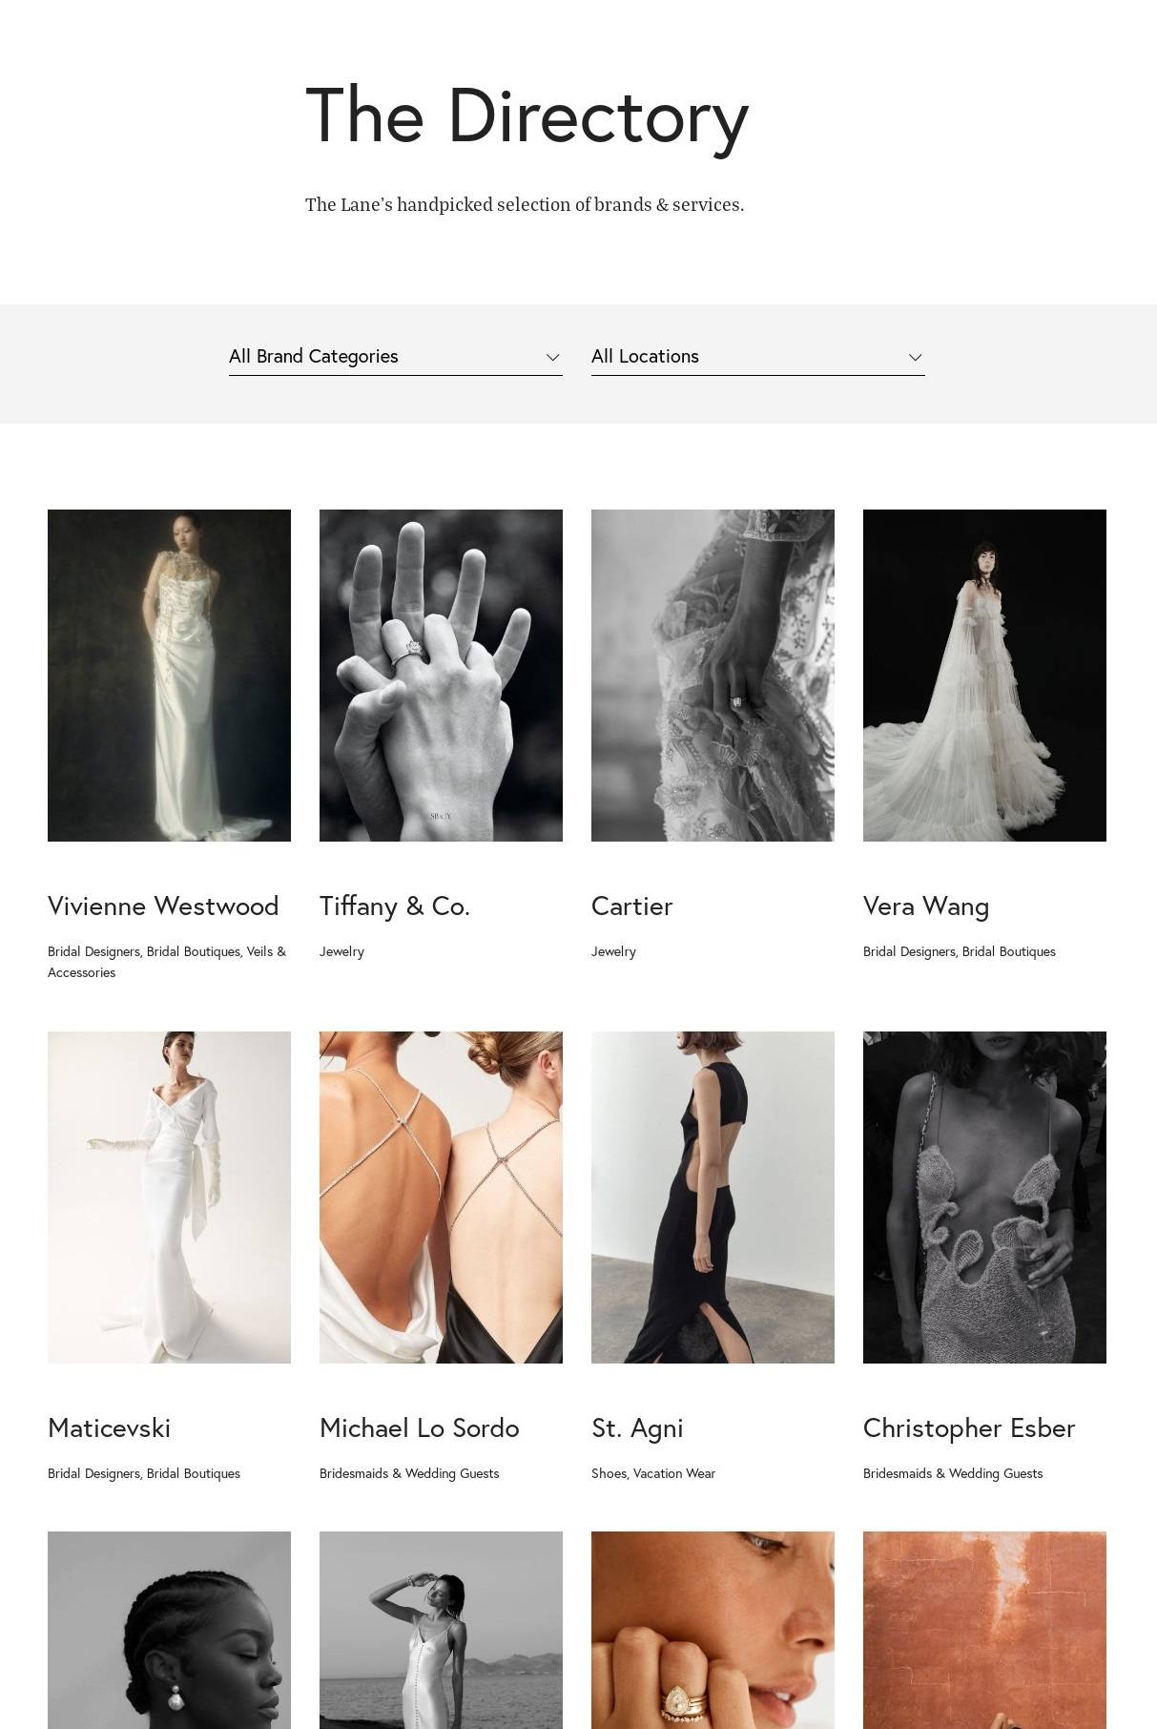Click the handpicked selection subtitle text
Viewport: 1157px width, 1729px height.
pyautogui.click(x=525, y=204)
